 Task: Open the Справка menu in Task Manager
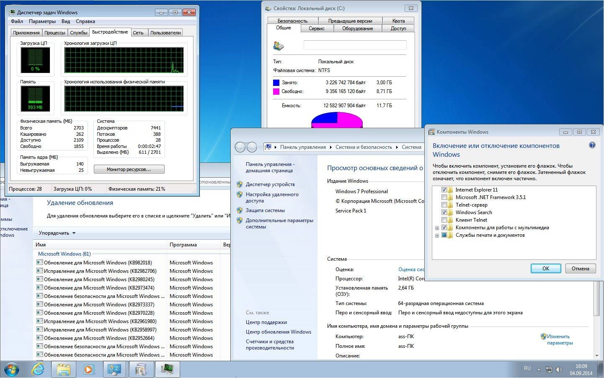(x=85, y=21)
